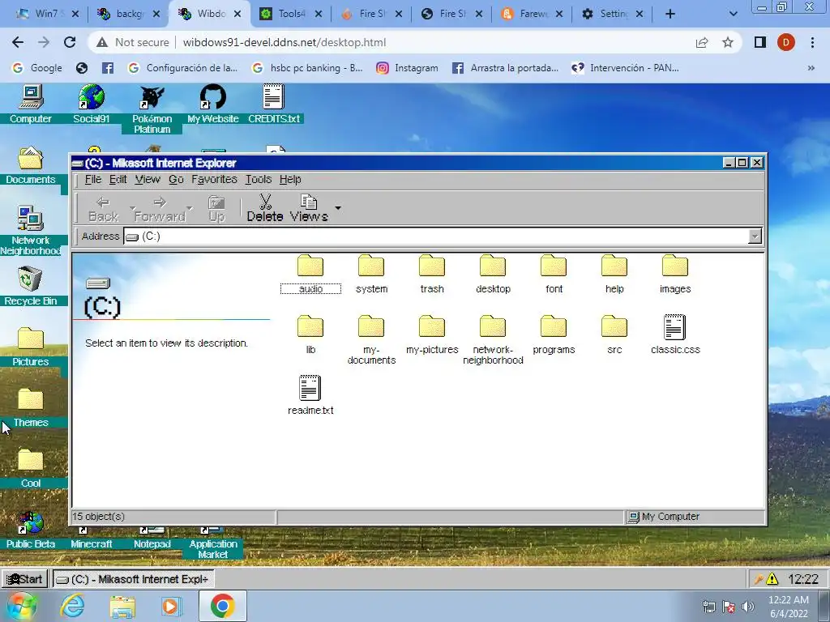830x622 pixels.
Task: Open the Edit menu
Action: [x=118, y=179]
